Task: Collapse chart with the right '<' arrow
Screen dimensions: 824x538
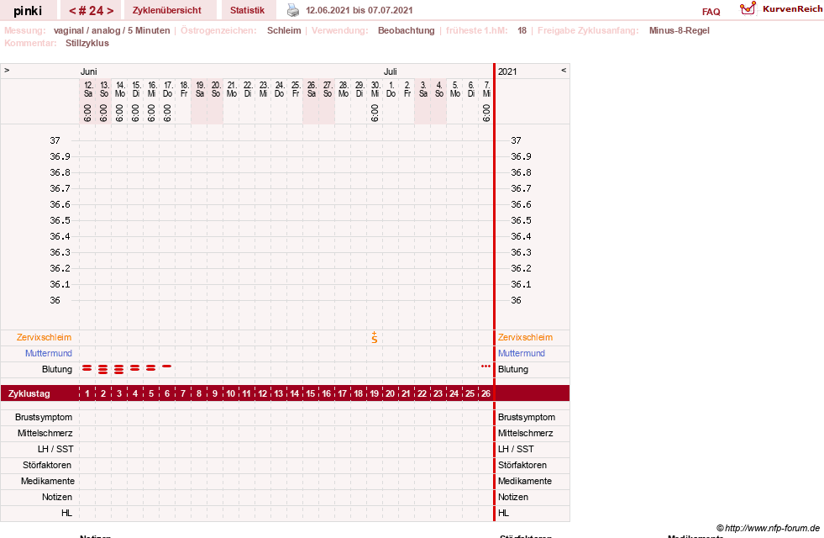Action: pos(564,70)
